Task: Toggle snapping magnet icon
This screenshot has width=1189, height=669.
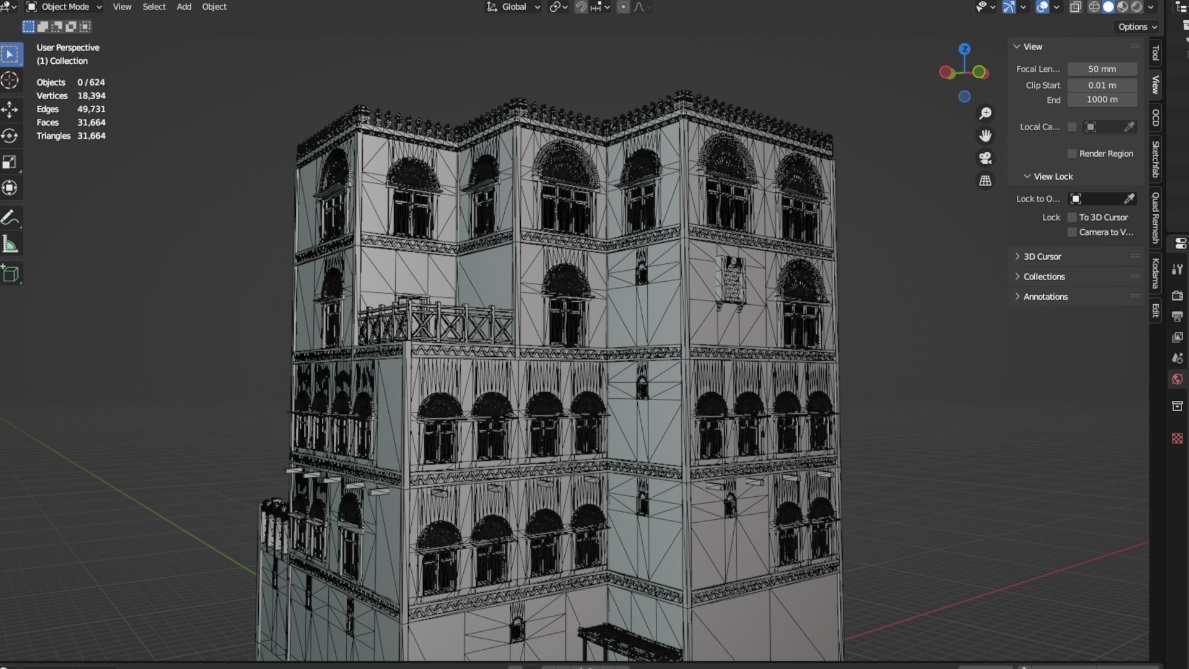Action: click(581, 7)
